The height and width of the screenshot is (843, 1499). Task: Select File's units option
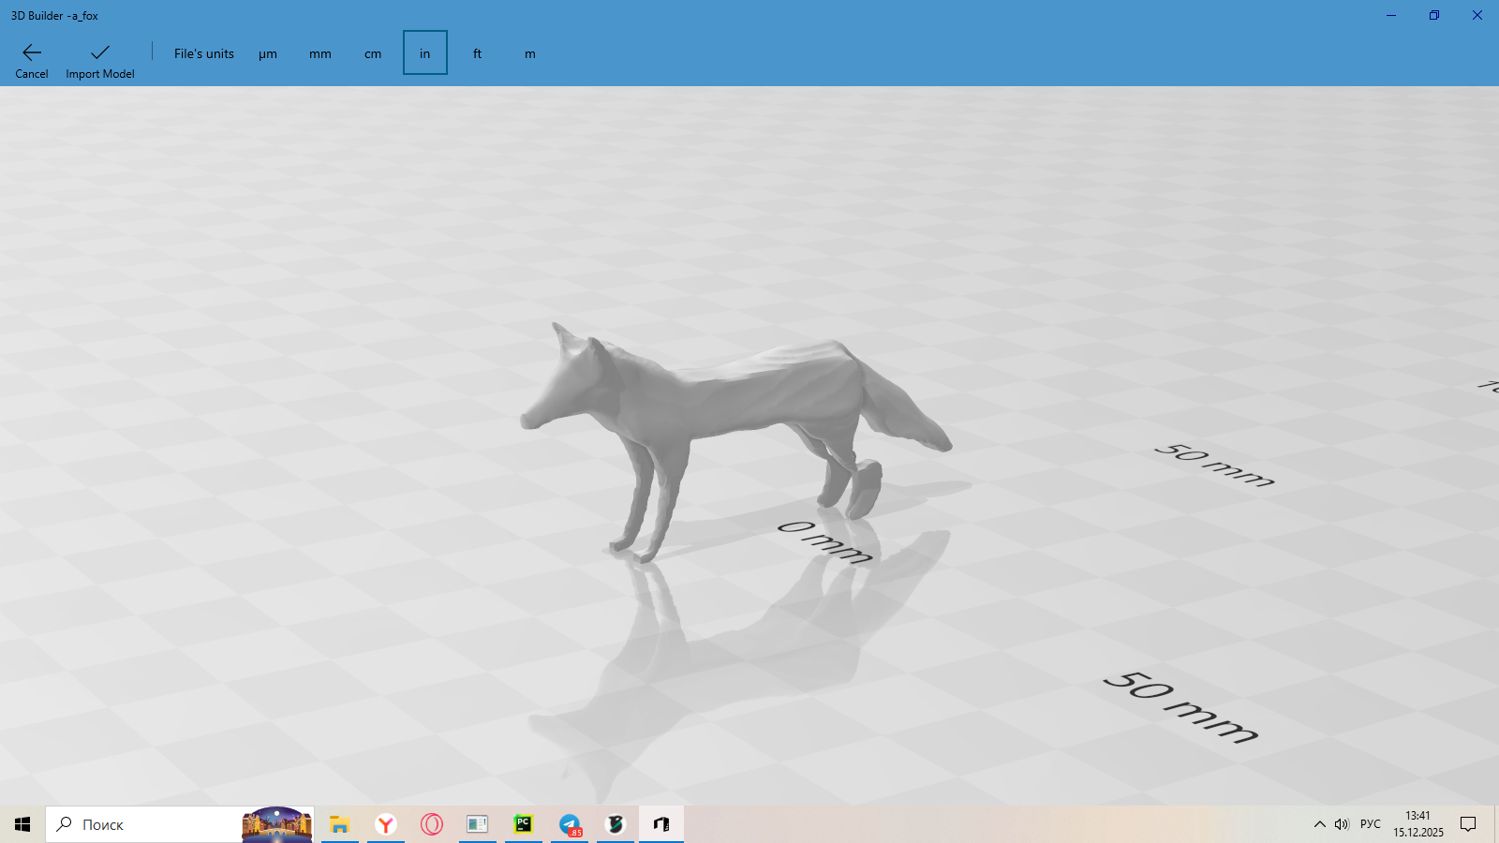(204, 53)
